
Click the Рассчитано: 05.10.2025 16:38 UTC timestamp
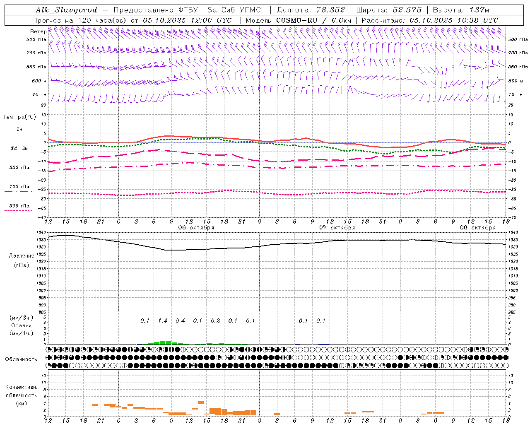click(x=430, y=20)
